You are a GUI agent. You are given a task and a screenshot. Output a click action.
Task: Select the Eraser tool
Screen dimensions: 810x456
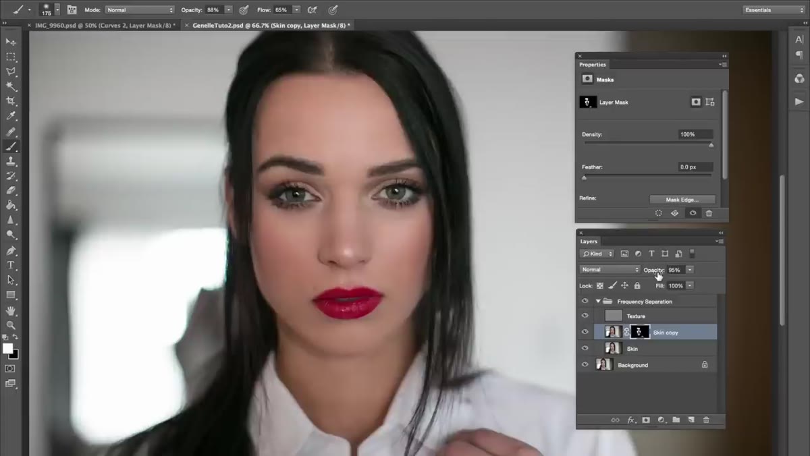click(11, 191)
